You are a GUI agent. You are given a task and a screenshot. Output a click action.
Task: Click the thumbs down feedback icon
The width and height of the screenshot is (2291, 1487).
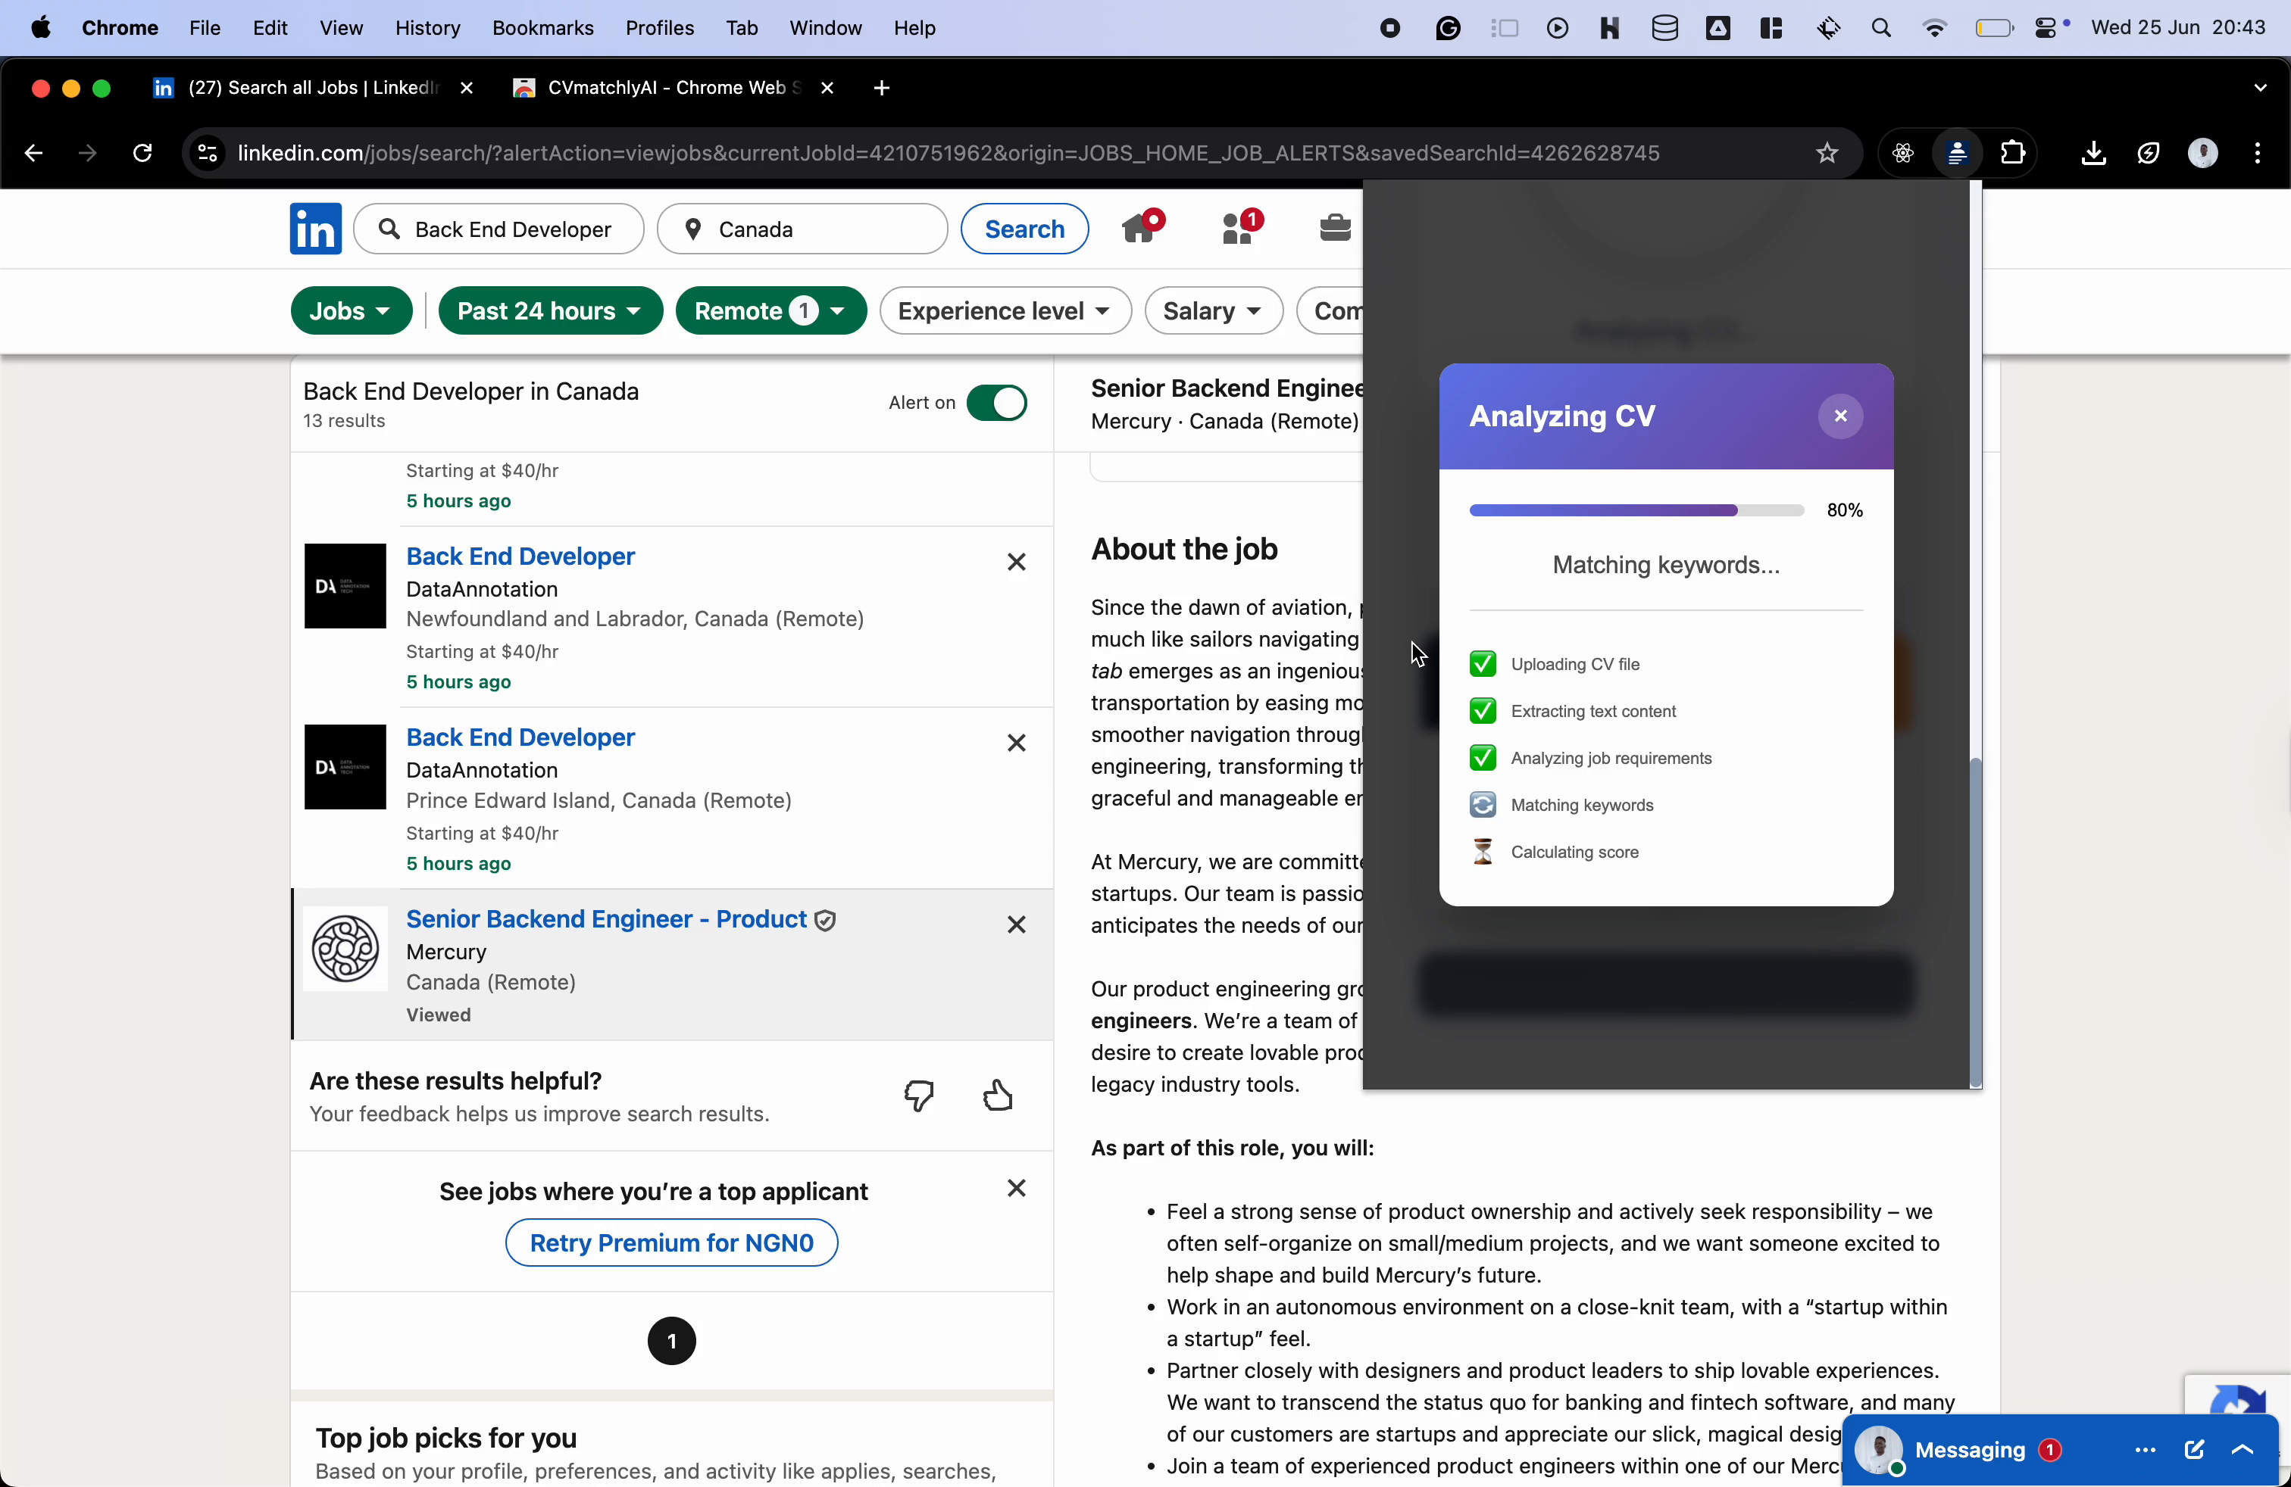tap(919, 1096)
